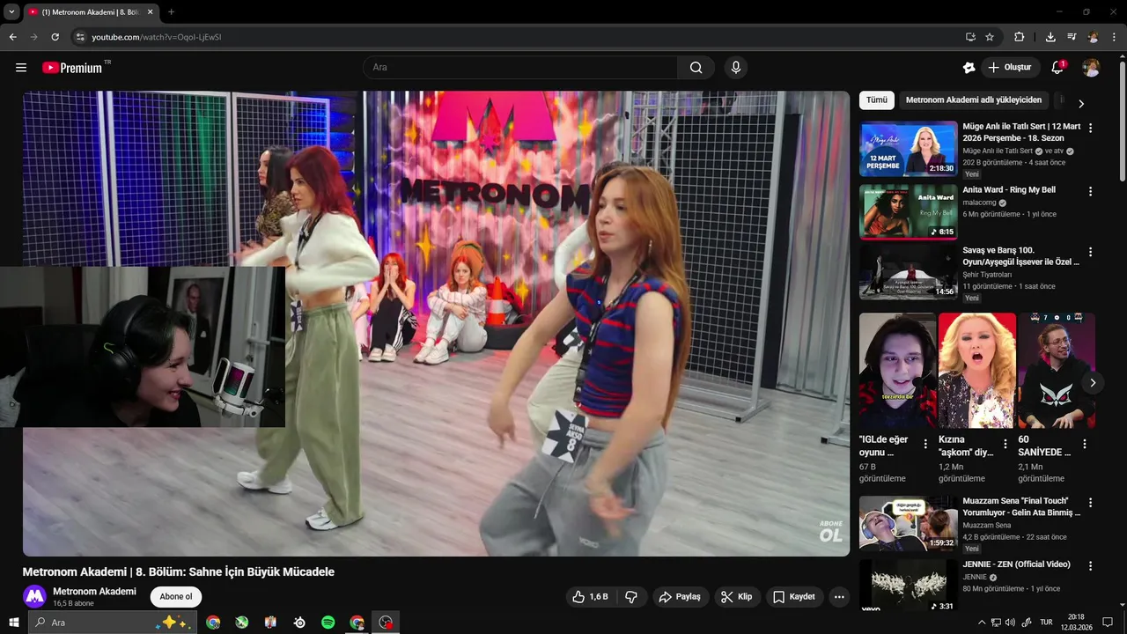Install app icon in the address bar
Screen dimensions: 1127x634
pyautogui.click(x=970, y=37)
